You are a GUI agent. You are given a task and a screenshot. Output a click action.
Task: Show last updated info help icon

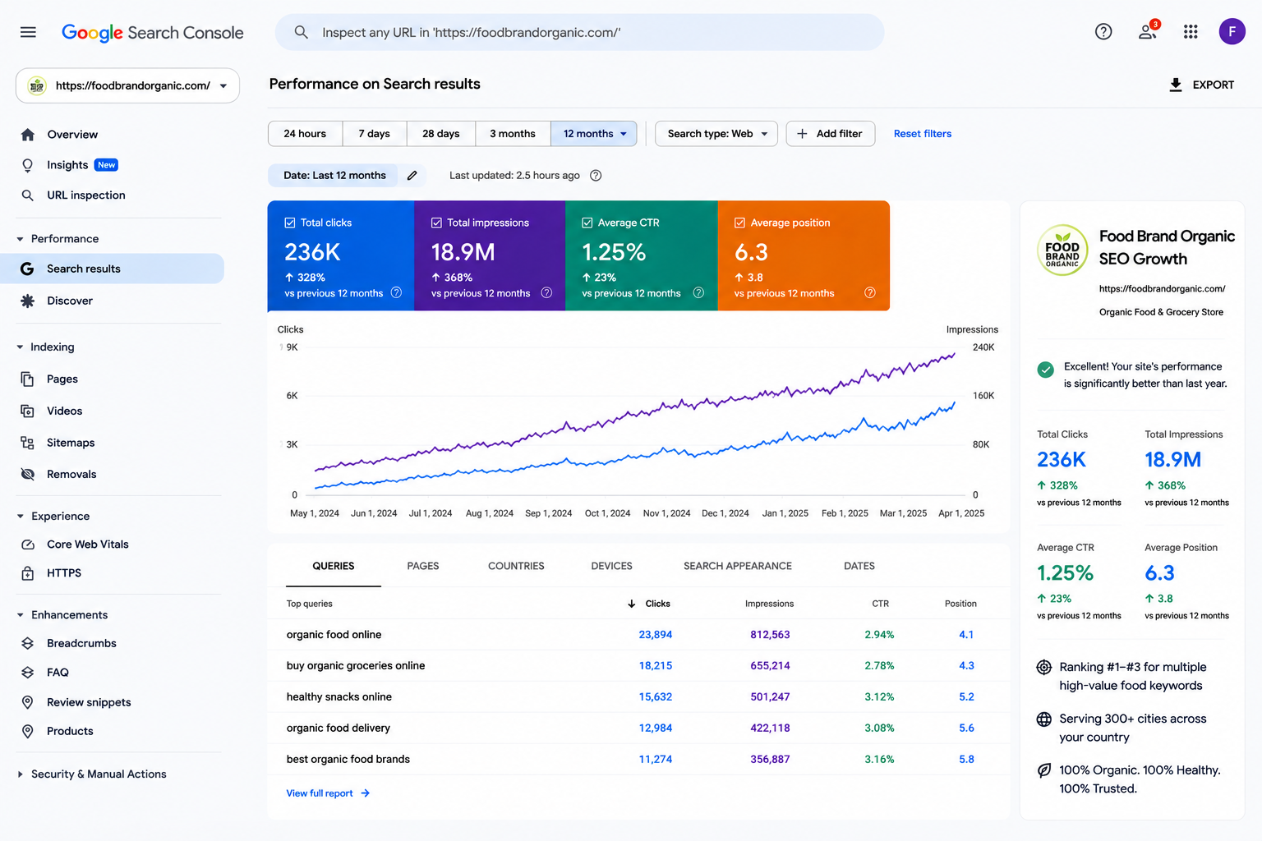tap(596, 175)
